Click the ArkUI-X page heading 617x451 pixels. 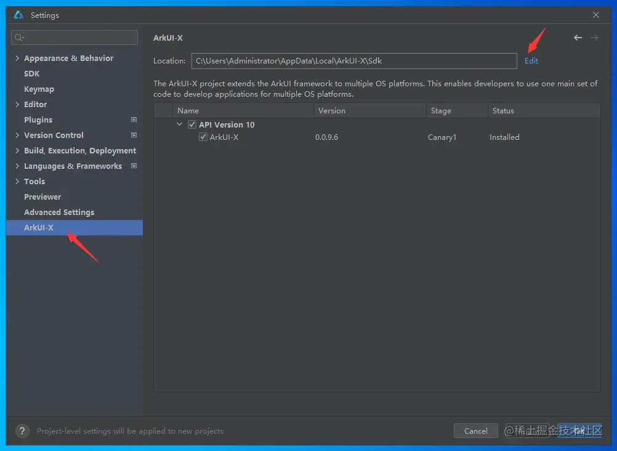[x=168, y=38]
